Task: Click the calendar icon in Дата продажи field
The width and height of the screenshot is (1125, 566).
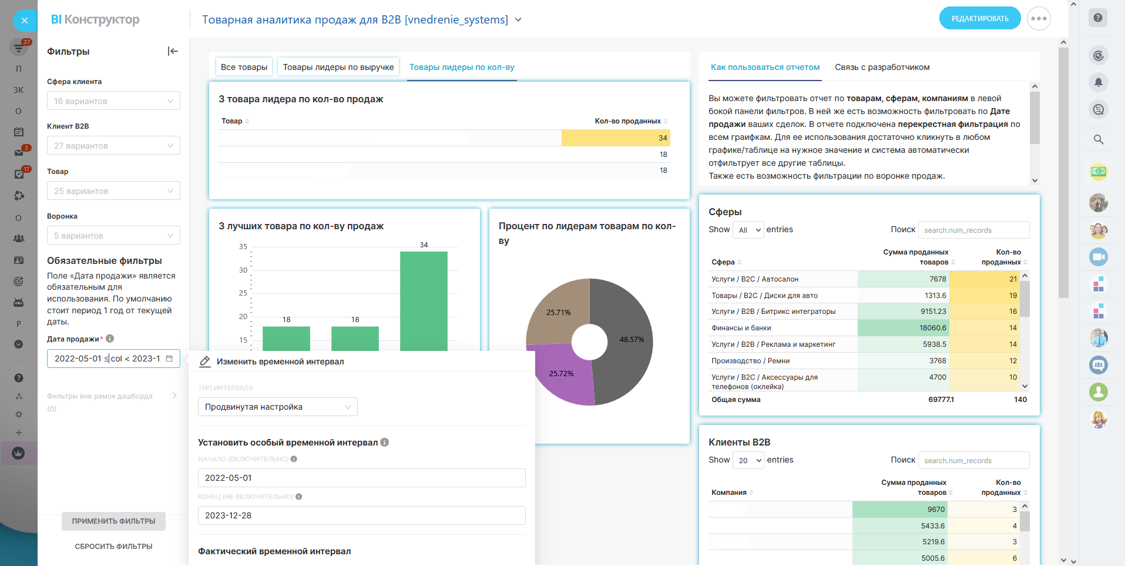Action: (x=169, y=359)
